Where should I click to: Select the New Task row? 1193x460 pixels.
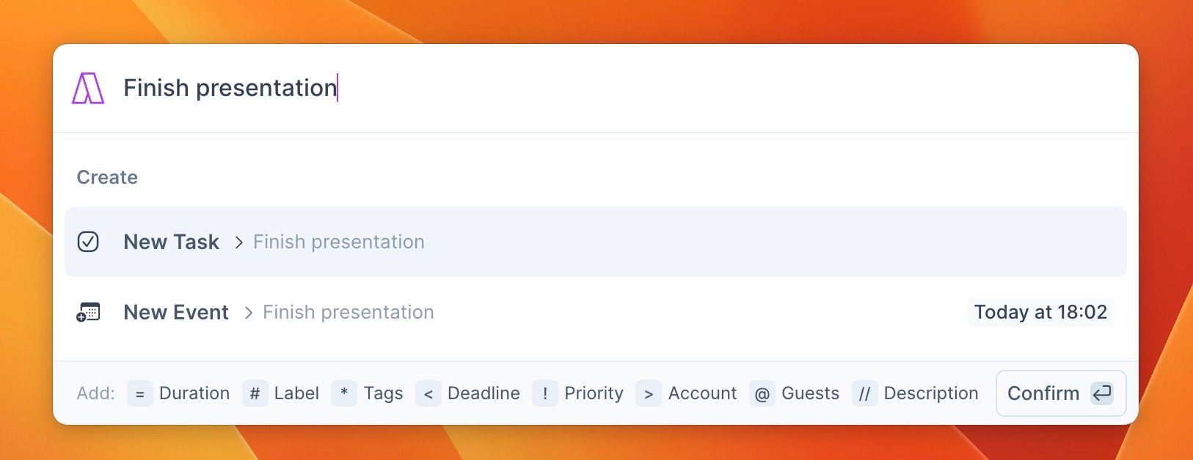[x=596, y=242]
